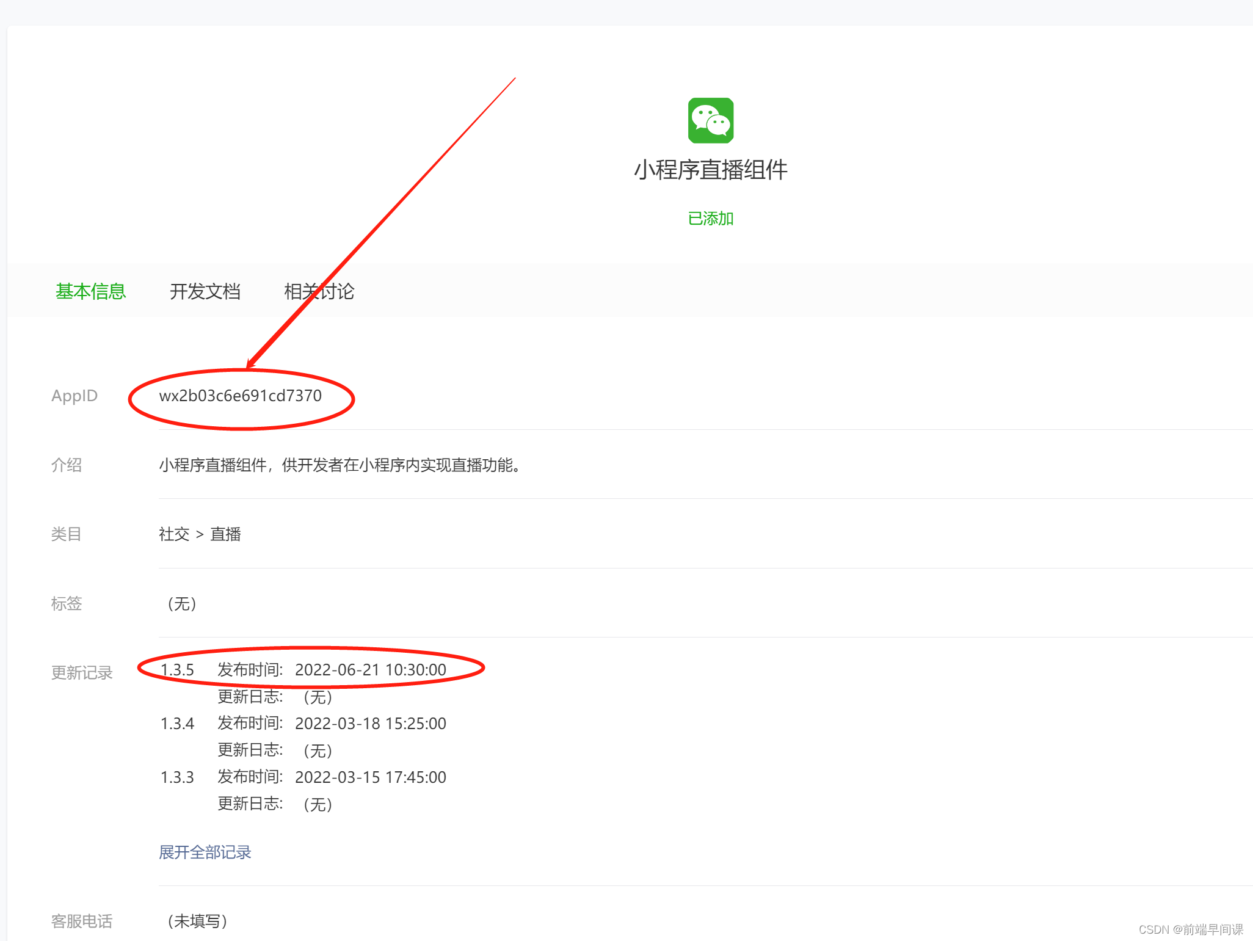Expand all records via 展开全部记录
This screenshot has height=941, width=1253.
coord(205,852)
